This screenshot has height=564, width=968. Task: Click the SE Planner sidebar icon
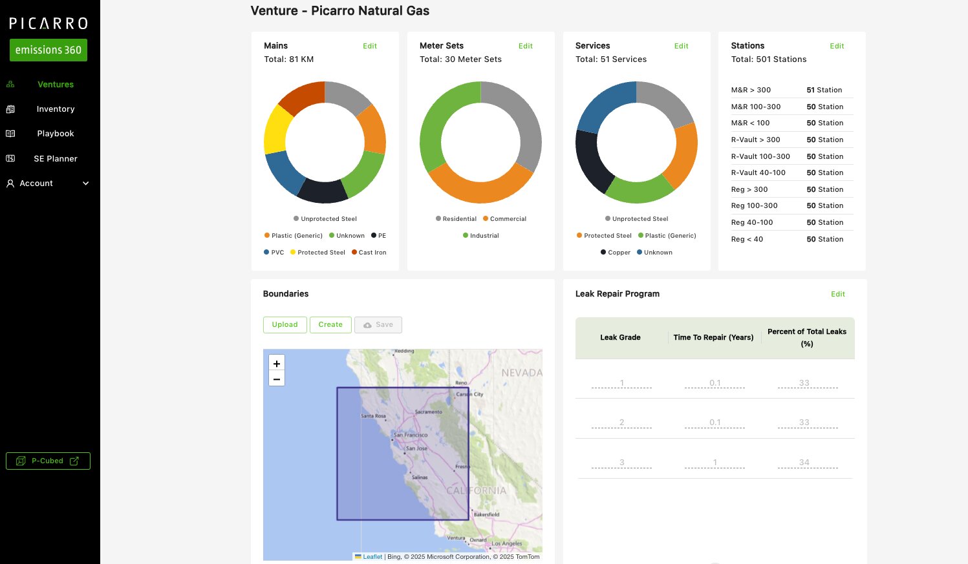10,158
